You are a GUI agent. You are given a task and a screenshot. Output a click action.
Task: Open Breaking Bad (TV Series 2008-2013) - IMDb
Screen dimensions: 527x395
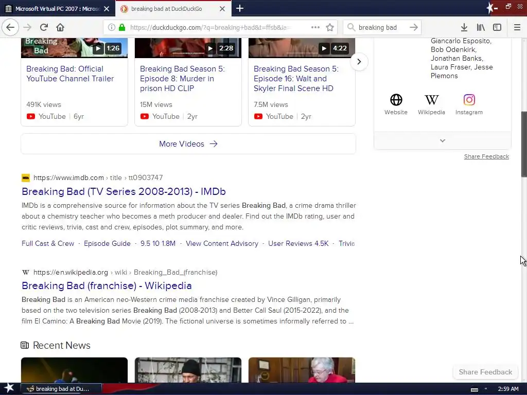point(124,191)
